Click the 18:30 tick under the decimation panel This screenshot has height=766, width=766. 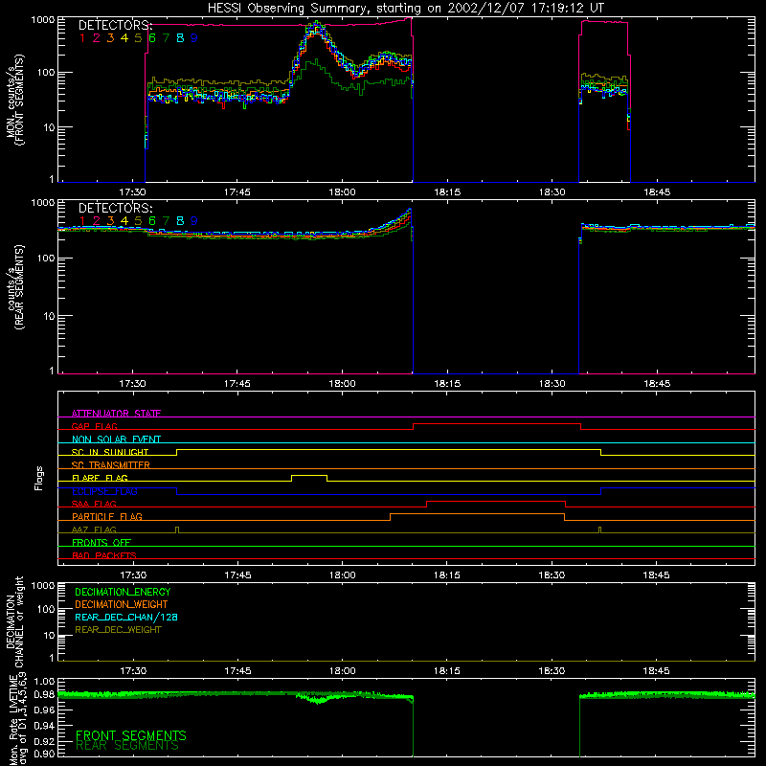[x=552, y=671]
